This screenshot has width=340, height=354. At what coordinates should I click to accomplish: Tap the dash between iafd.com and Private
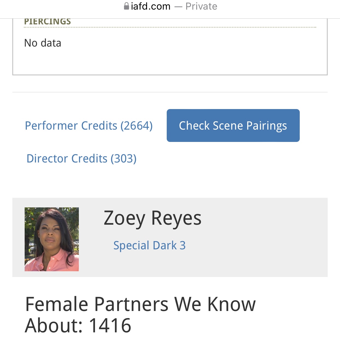pyautogui.click(x=178, y=7)
